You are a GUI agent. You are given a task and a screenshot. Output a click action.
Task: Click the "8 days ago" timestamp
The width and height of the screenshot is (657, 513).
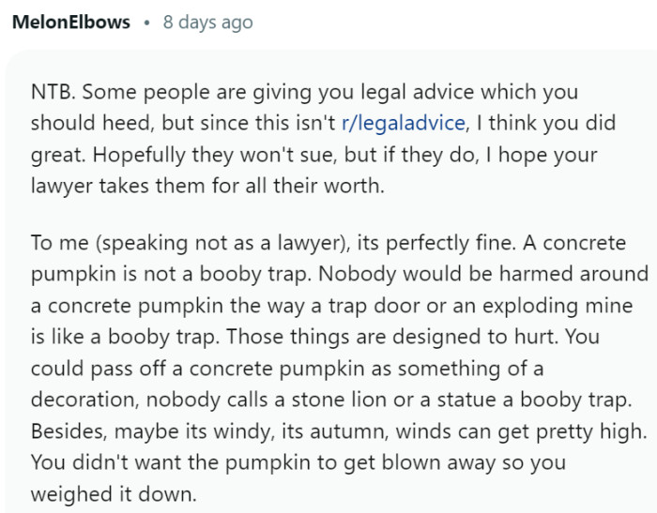click(207, 22)
